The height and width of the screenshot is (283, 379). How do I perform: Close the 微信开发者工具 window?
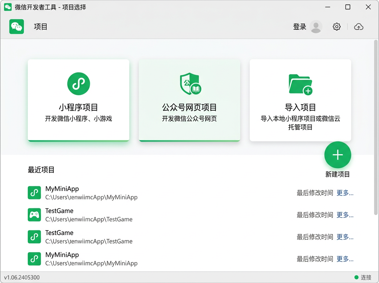click(368, 7)
